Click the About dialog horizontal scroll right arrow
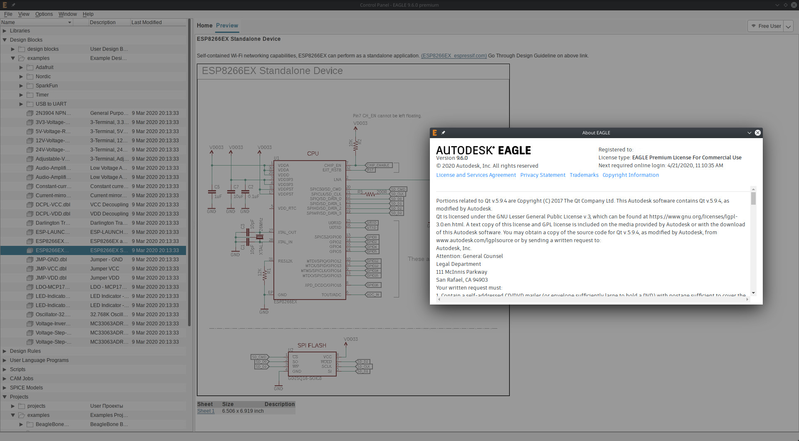This screenshot has height=441, width=799. tap(747, 299)
